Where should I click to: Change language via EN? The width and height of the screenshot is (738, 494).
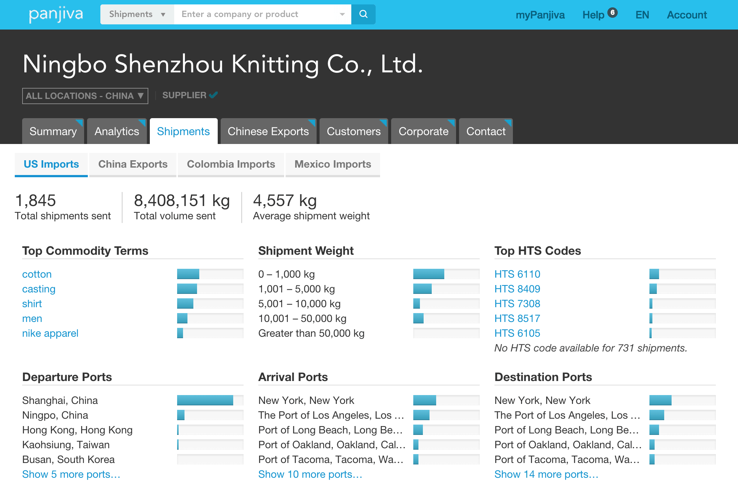(x=642, y=15)
